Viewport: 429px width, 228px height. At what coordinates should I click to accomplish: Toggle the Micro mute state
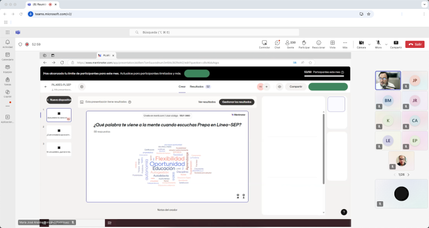coord(378,43)
